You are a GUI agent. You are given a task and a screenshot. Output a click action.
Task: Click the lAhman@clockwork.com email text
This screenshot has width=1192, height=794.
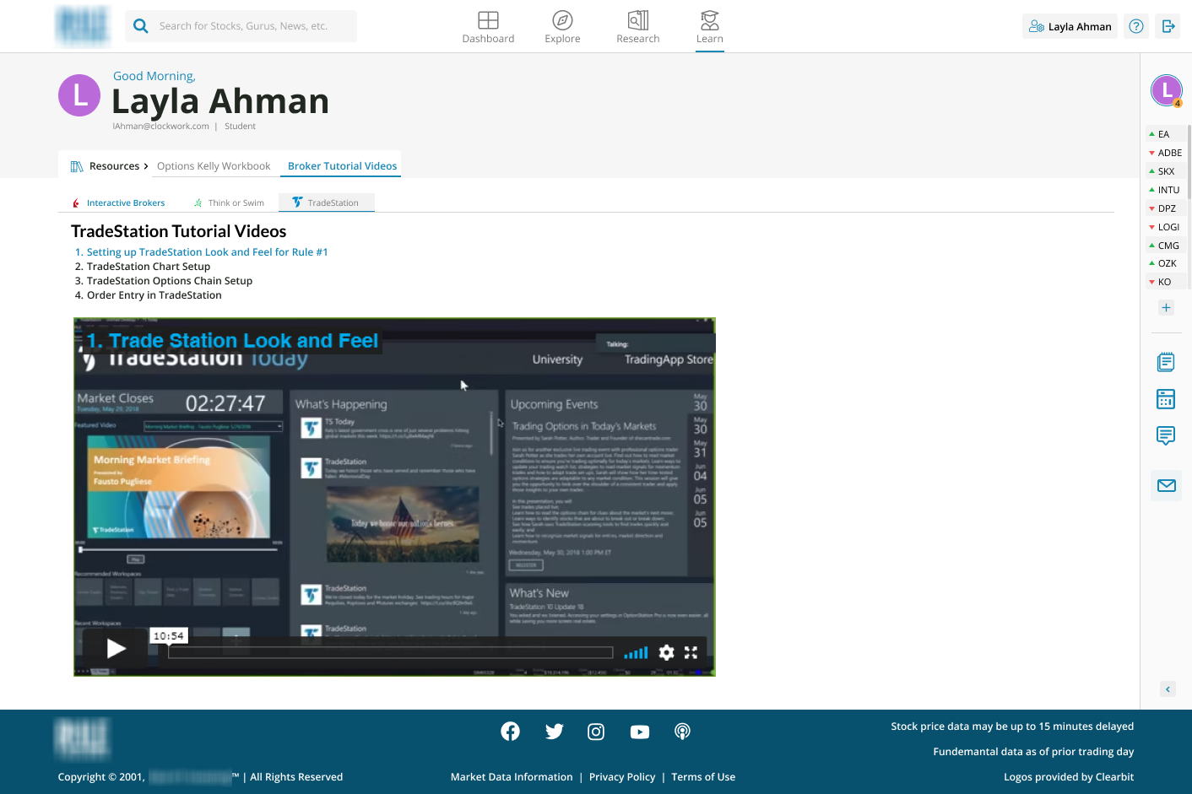(x=160, y=127)
